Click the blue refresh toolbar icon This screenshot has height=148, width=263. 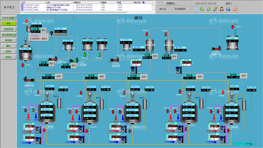(x=228, y=9)
